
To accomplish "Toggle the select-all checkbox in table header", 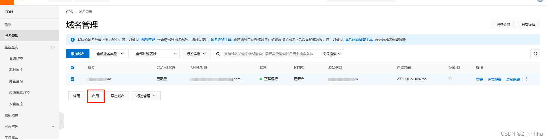I will pyautogui.click(x=72, y=68).
